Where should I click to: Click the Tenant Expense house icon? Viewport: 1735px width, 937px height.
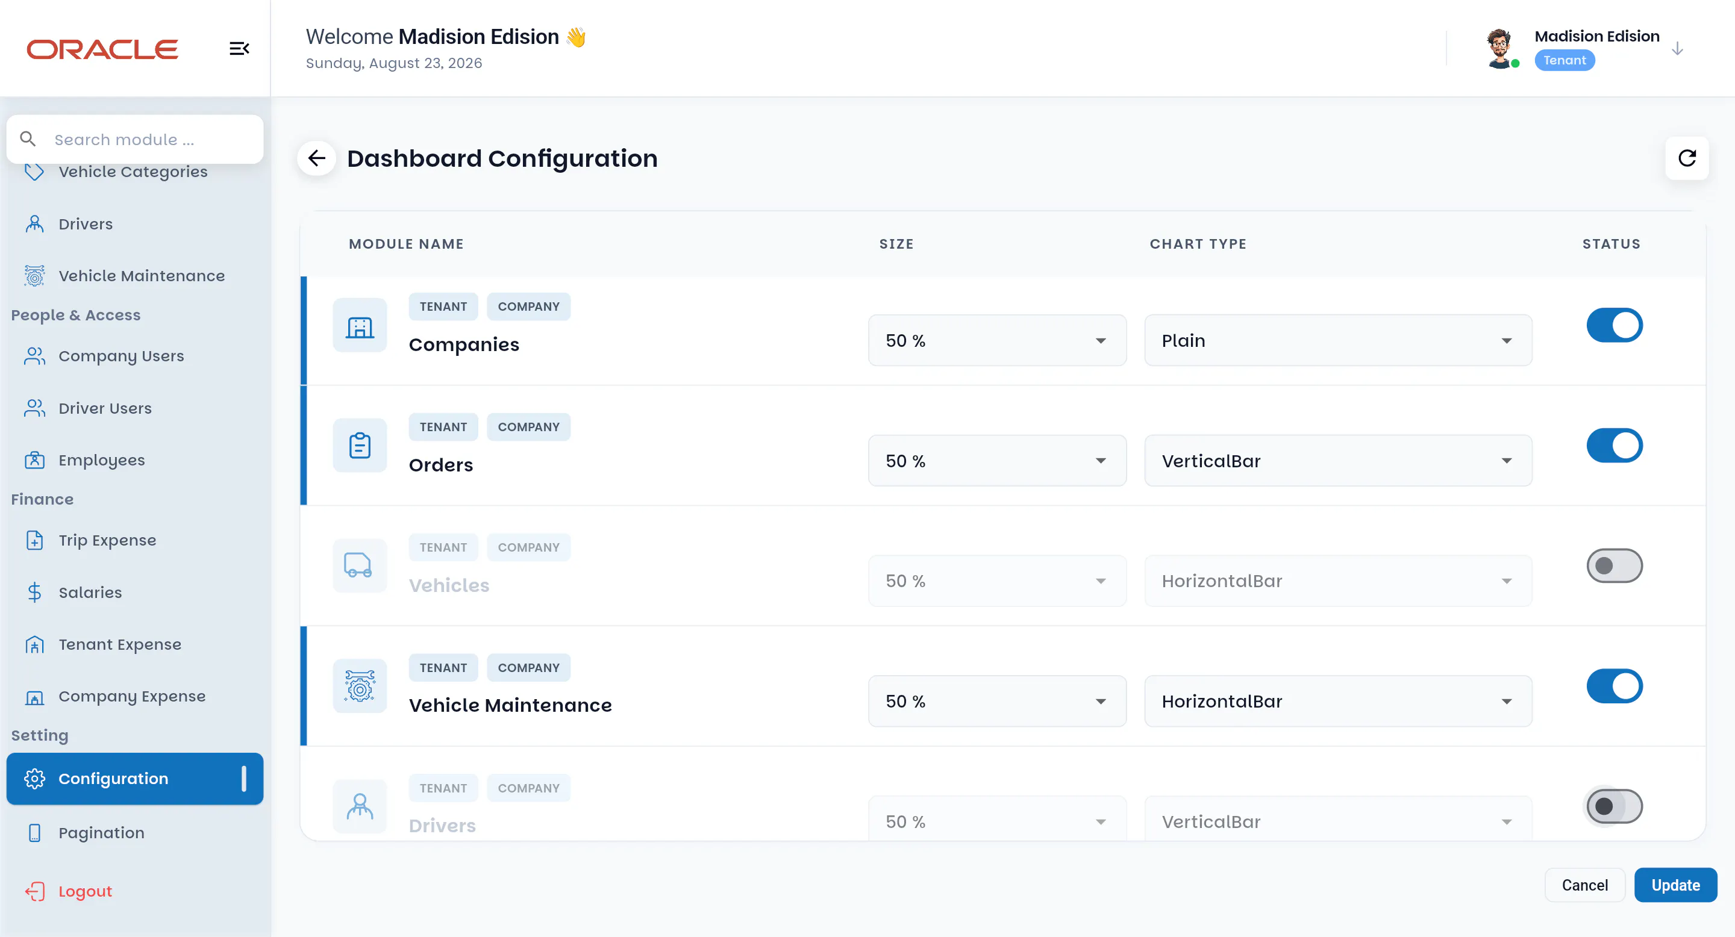click(34, 644)
